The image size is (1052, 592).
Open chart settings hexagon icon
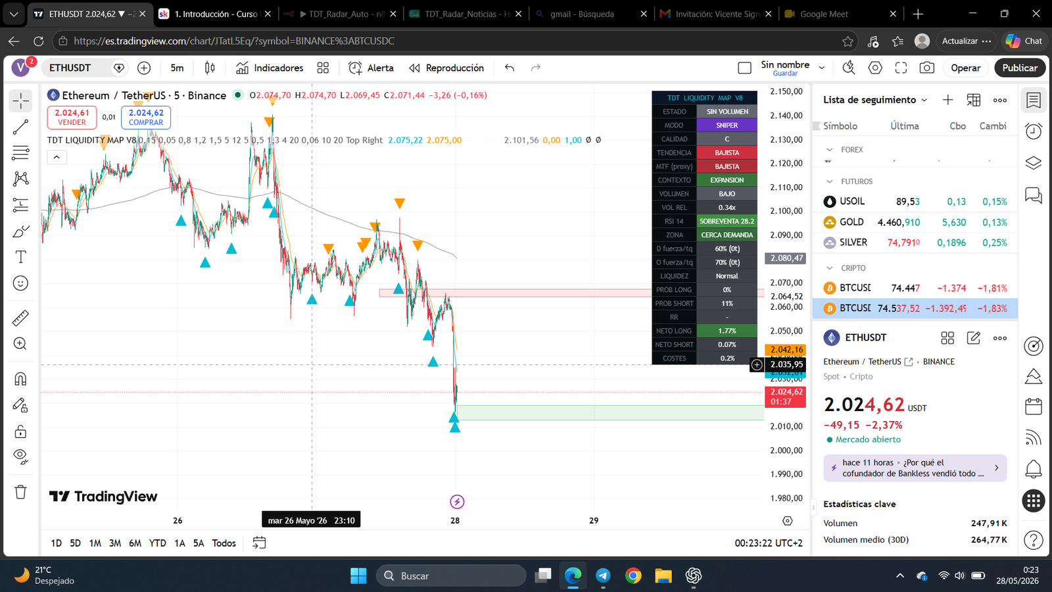[x=875, y=68]
